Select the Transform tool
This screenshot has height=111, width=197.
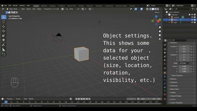coord(4,40)
